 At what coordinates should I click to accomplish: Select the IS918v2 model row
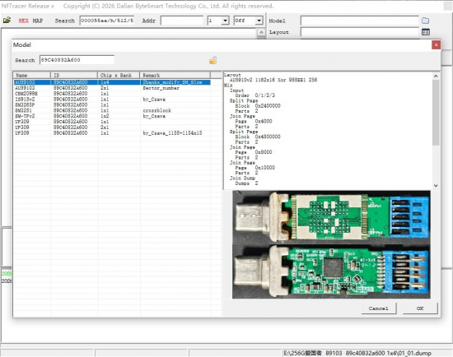[x=112, y=99]
